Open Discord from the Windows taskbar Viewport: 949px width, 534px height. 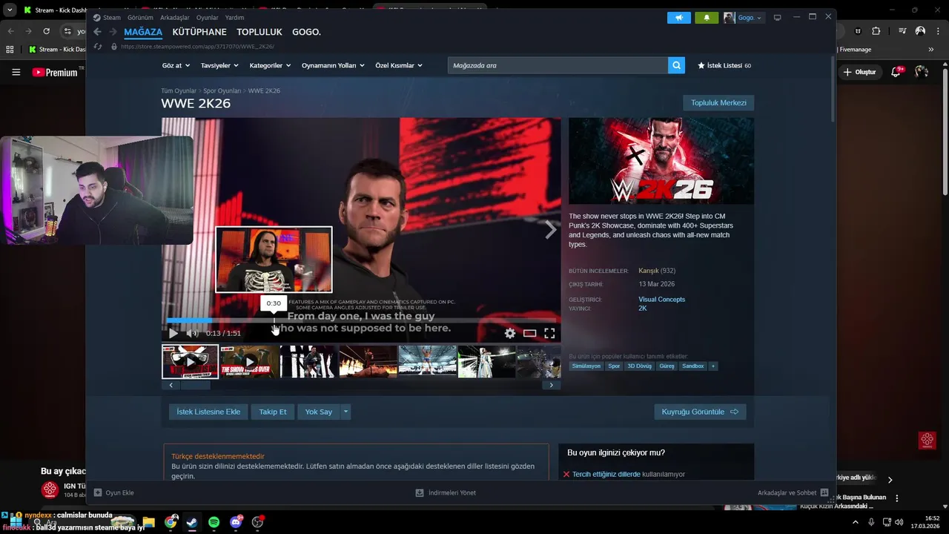(236, 522)
